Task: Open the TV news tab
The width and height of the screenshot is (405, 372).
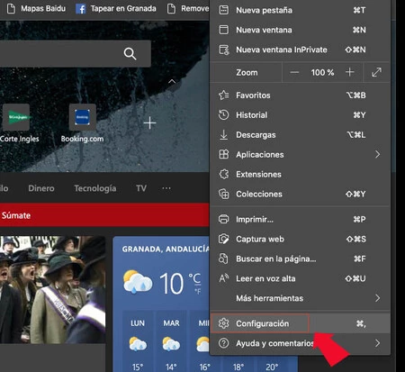Action: (x=141, y=188)
